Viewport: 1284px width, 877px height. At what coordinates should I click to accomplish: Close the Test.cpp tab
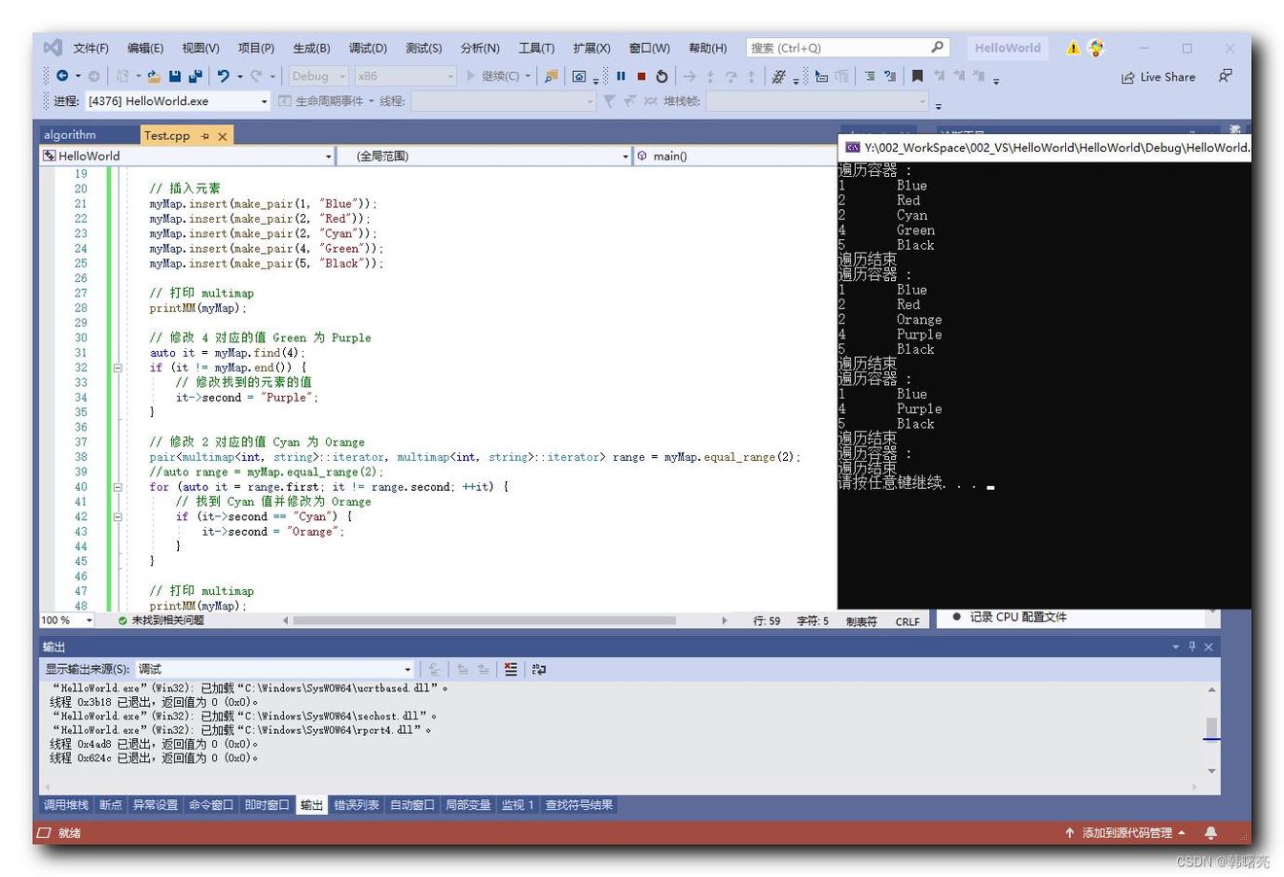point(222,136)
